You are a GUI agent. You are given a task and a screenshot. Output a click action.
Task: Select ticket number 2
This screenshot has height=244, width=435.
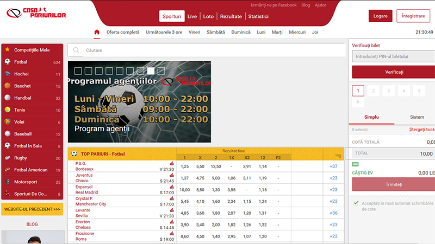tap(373, 91)
